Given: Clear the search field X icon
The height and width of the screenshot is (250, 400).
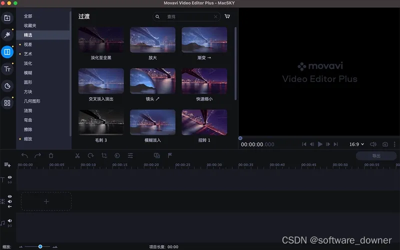Looking at the screenshot, I should click(x=215, y=16).
